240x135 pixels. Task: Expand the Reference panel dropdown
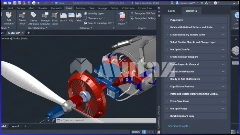point(86,28)
